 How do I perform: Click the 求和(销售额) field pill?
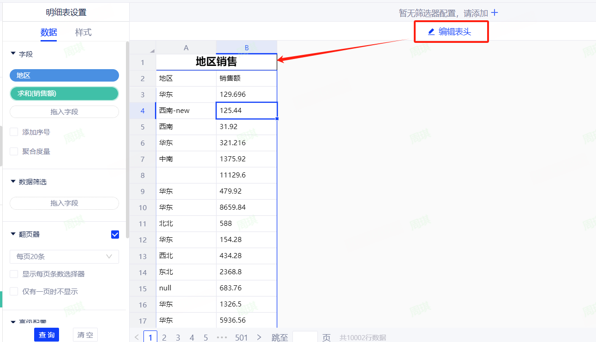coord(64,94)
